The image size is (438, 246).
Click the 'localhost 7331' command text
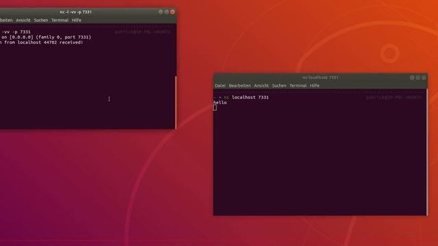point(250,97)
